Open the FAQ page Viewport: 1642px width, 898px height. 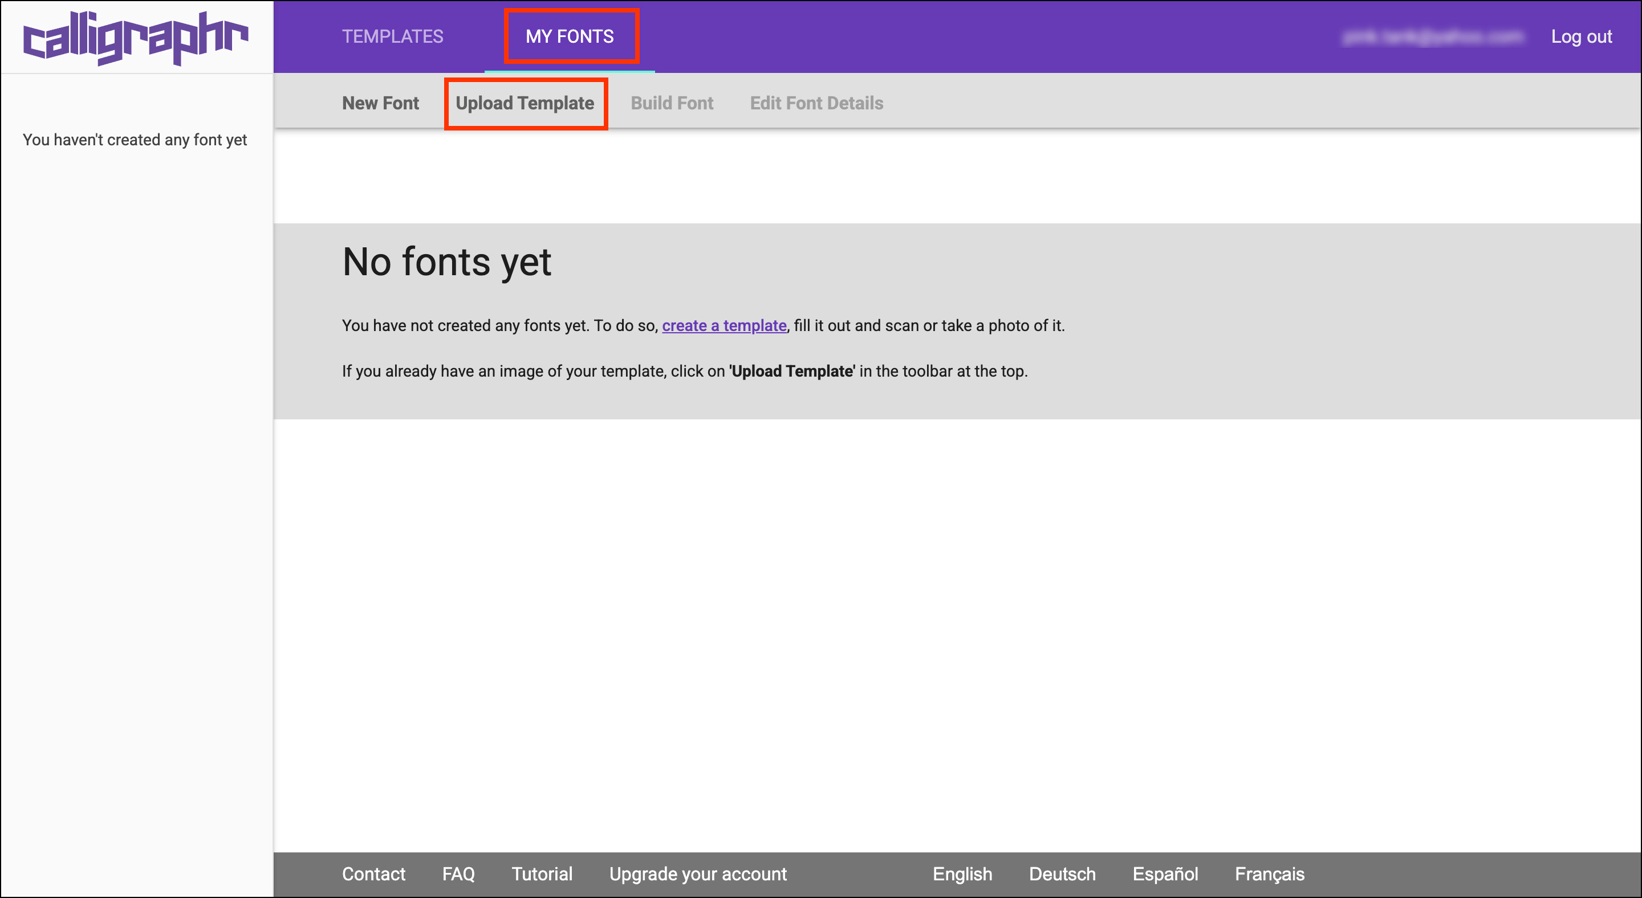(x=458, y=874)
